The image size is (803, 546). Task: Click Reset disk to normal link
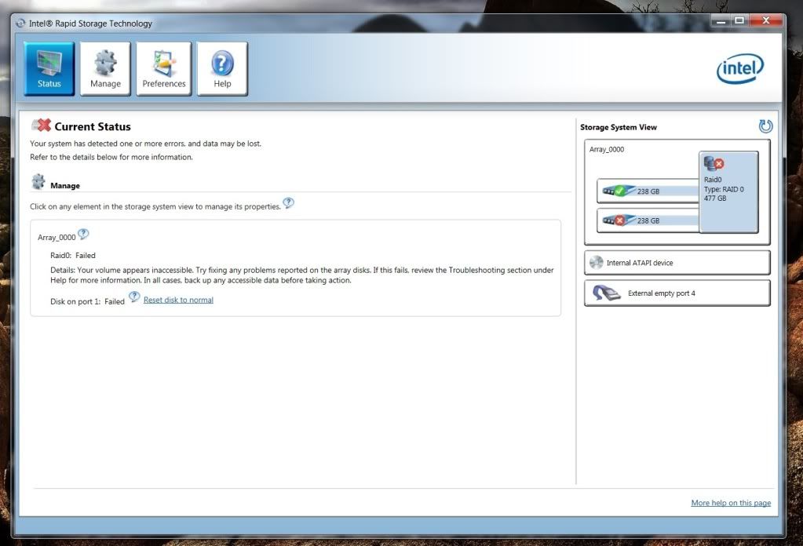click(x=178, y=300)
